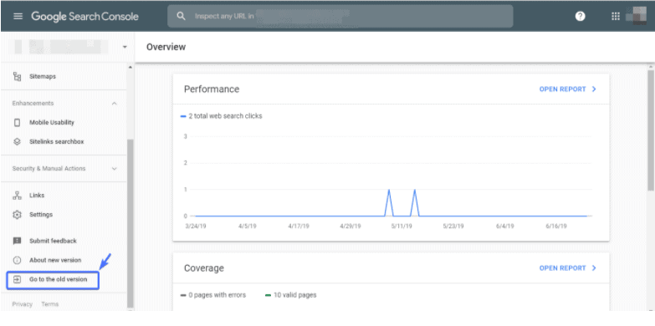Click the Enhancements section label
This screenshot has width=655, height=326.
pos(33,103)
